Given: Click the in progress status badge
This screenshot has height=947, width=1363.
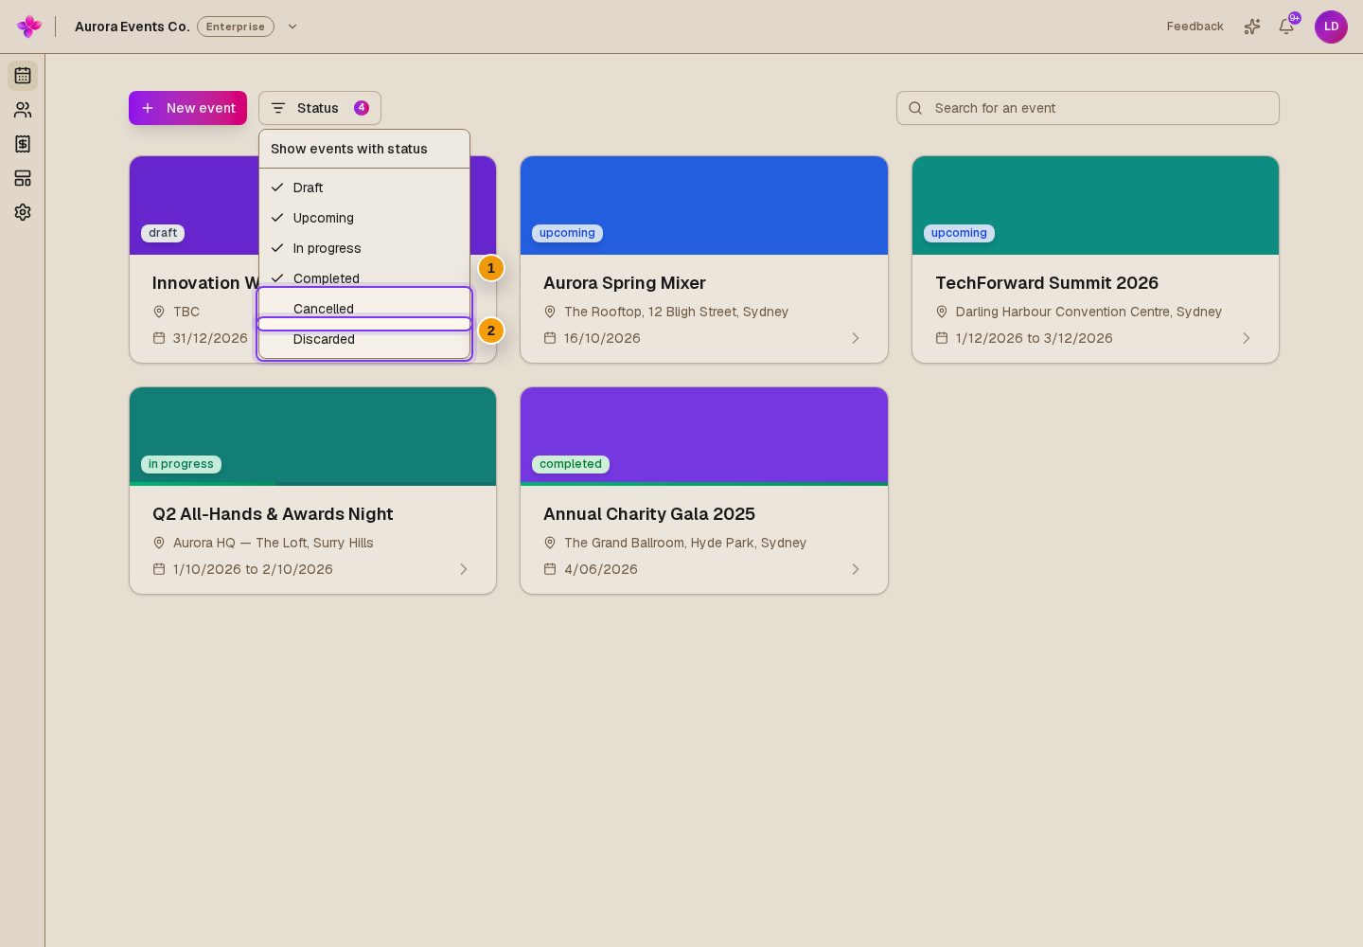Looking at the screenshot, I should 181,464.
